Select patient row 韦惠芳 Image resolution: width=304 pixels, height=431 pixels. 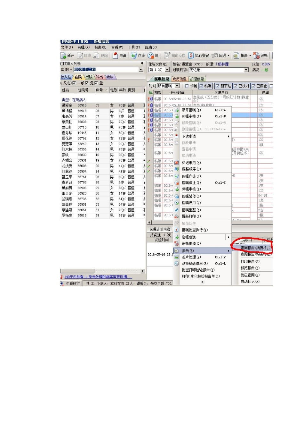click(102, 116)
